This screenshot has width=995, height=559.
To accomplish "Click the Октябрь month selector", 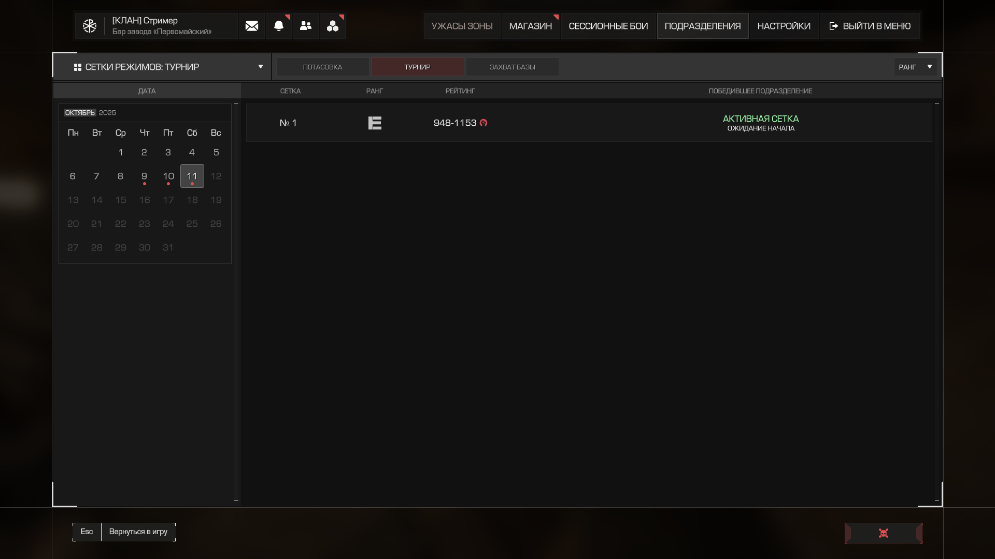I will 80,113.
